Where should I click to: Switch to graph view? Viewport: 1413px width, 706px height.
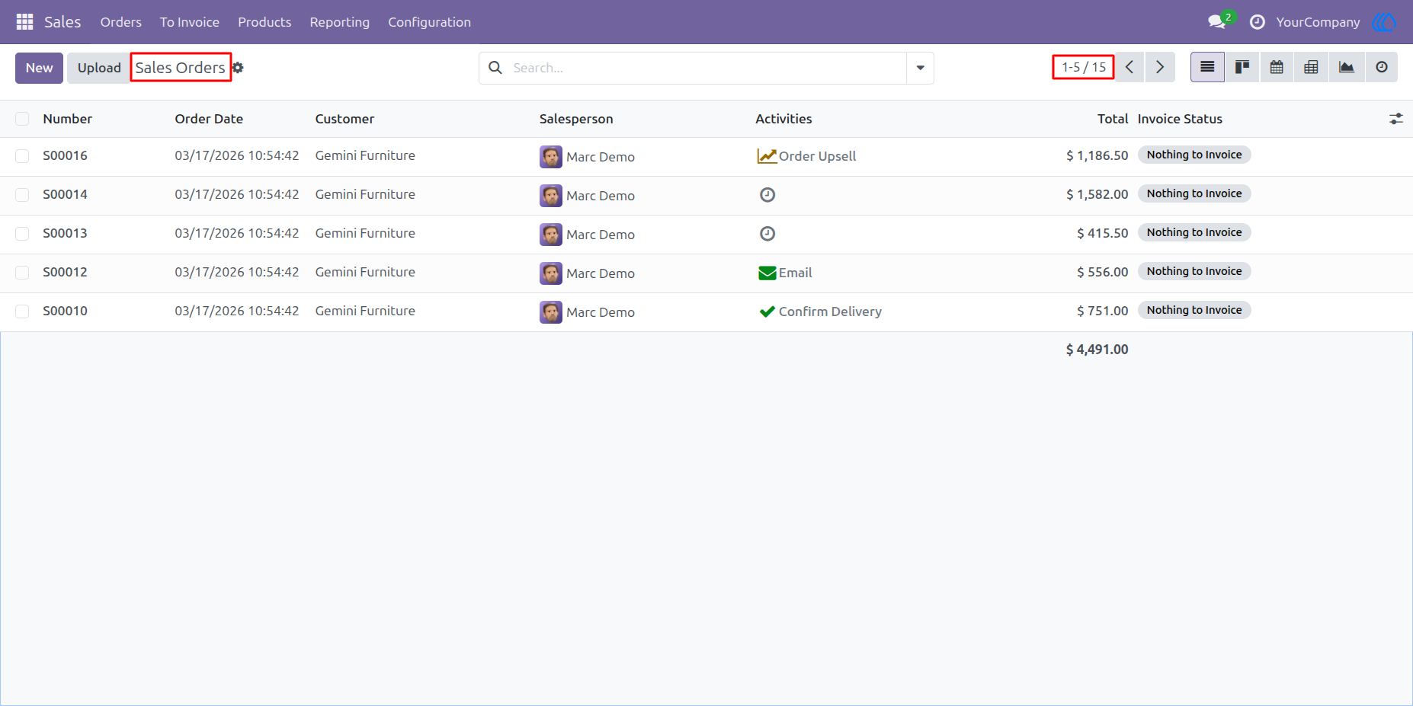[x=1347, y=67]
